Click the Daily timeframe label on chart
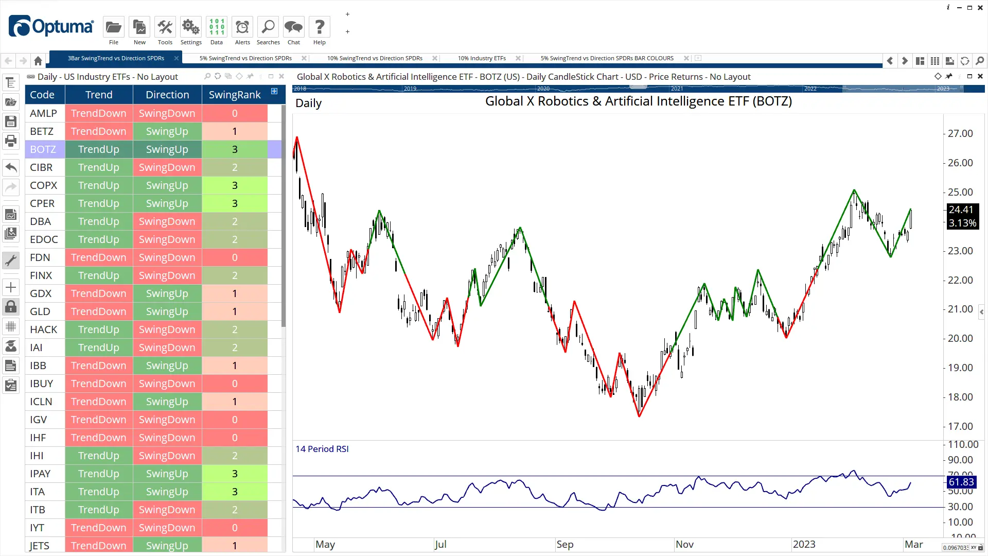This screenshot has height=556, width=988. tap(309, 103)
